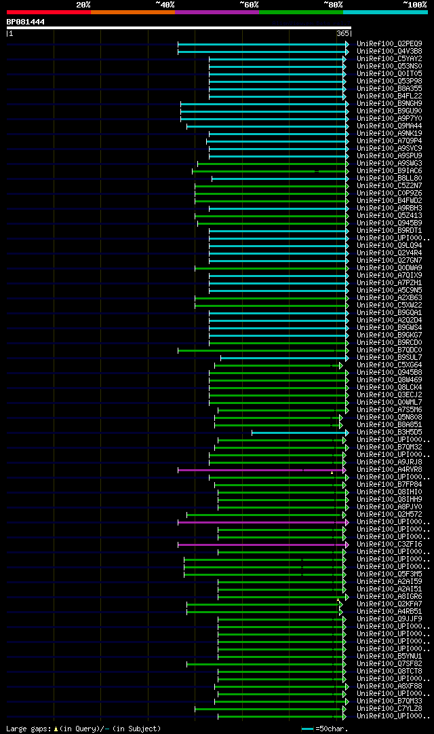This screenshot has width=434, height=734.
Task: Click the UniRef100_B8LL80 entry
Action: 389,179
